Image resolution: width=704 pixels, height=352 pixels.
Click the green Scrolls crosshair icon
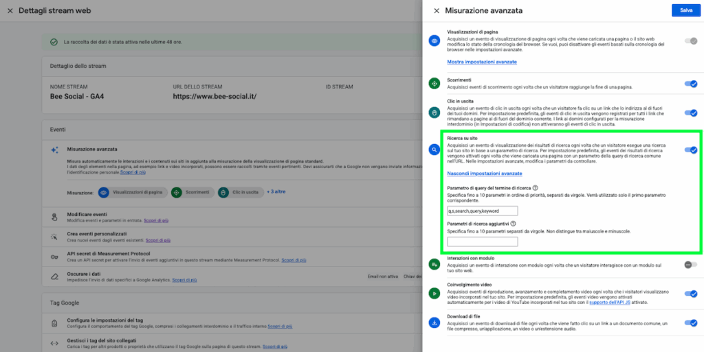click(434, 84)
